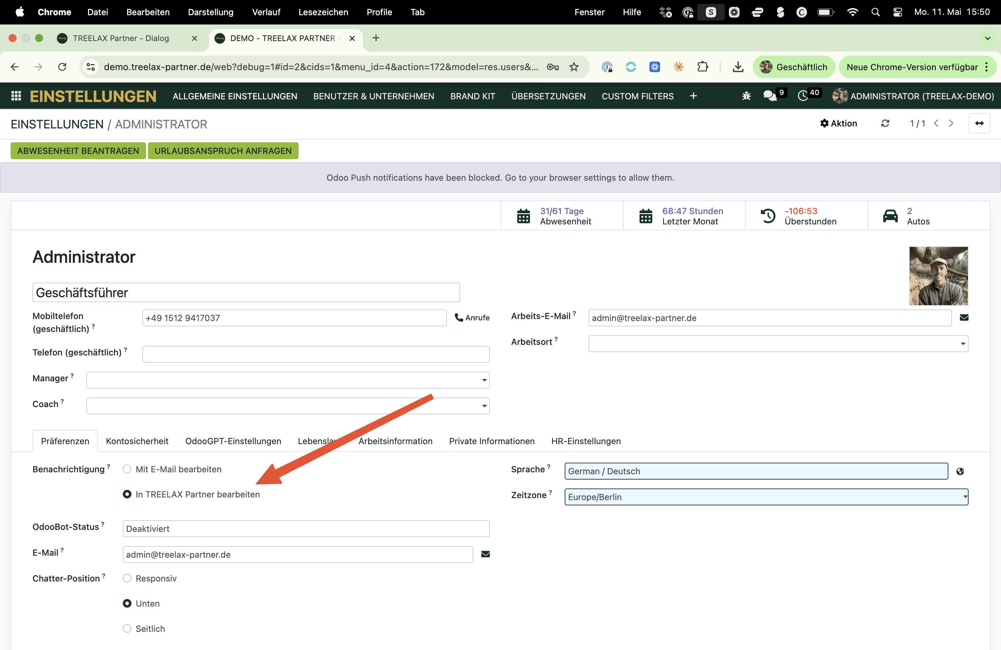Add menu item with plus icon
The image size is (1001, 650).
693,96
